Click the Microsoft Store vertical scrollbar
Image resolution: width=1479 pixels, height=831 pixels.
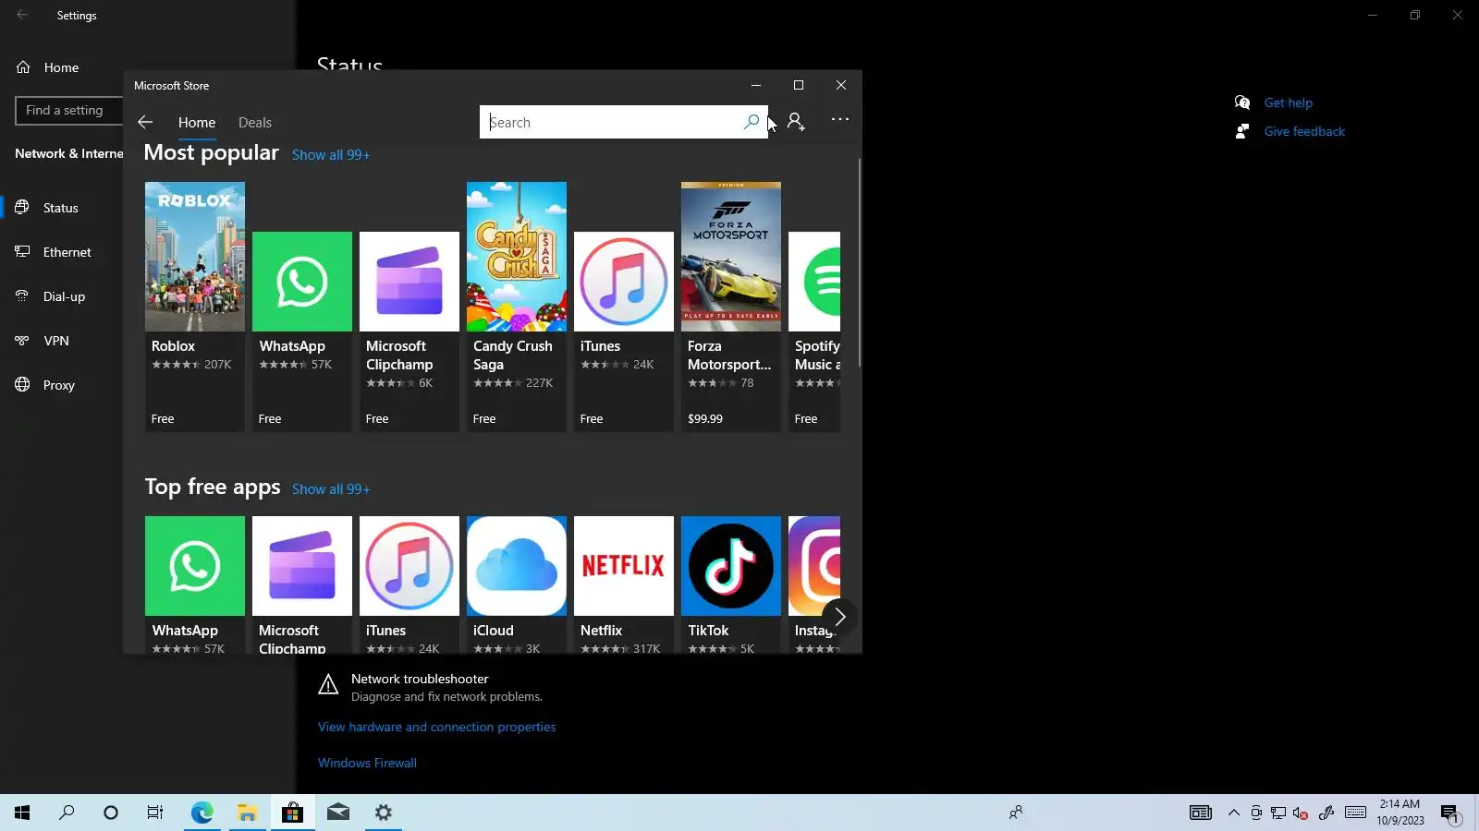pyautogui.click(x=859, y=263)
